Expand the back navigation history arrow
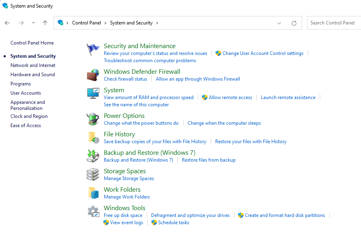361x237 pixels. click(33, 23)
